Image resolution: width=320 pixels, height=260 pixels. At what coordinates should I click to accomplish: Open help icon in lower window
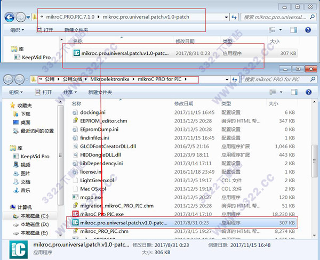309,92
